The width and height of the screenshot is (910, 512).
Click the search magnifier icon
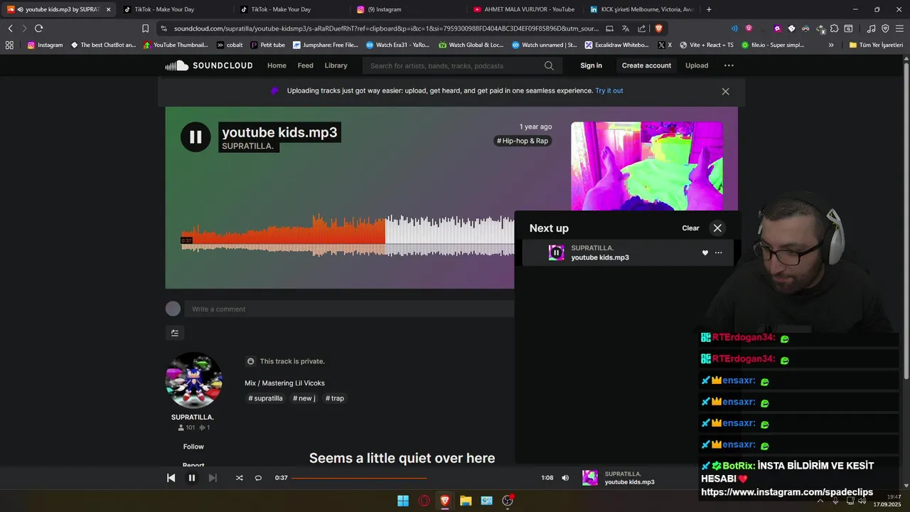[x=549, y=65]
